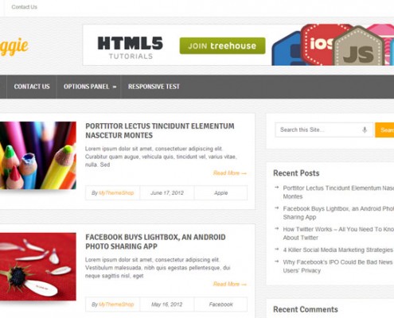The height and width of the screenshot is (318, 394).
Task: Click the red iOS badge in banner
Action: (318, 44)
